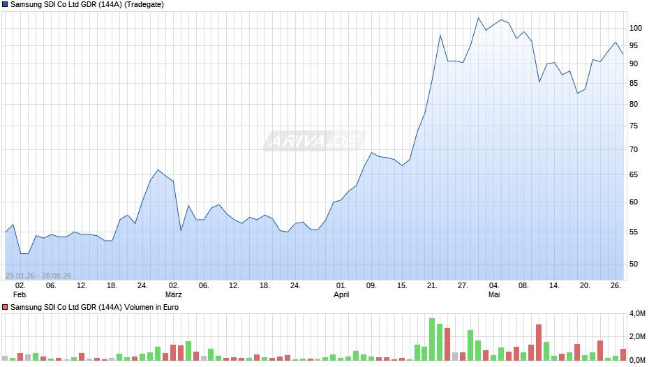Click the price axis label '50'

[x=634, y=264]
